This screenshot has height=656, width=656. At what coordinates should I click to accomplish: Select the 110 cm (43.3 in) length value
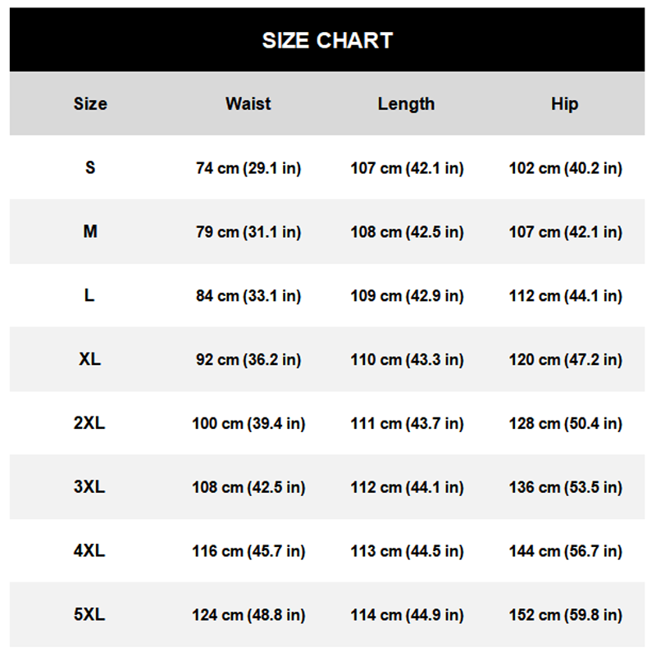[407, 360]
